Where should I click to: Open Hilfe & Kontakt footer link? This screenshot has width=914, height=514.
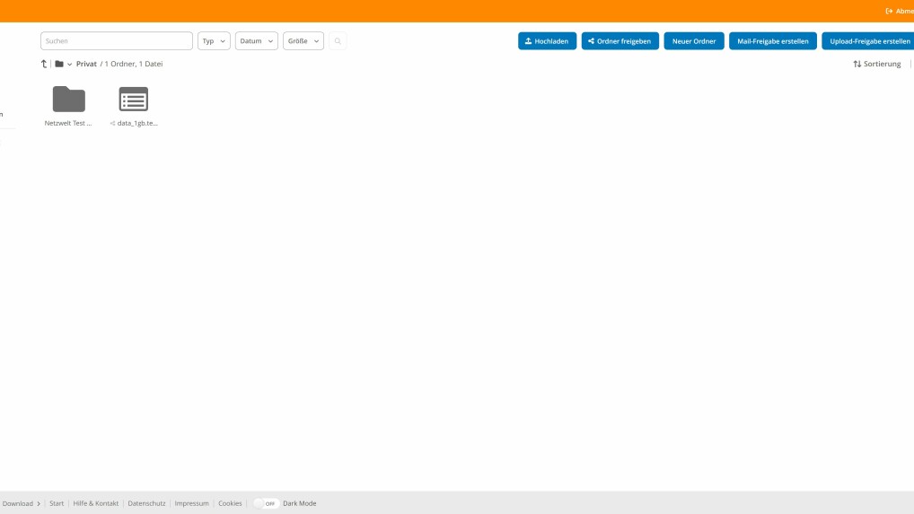(x=96, y=503)
